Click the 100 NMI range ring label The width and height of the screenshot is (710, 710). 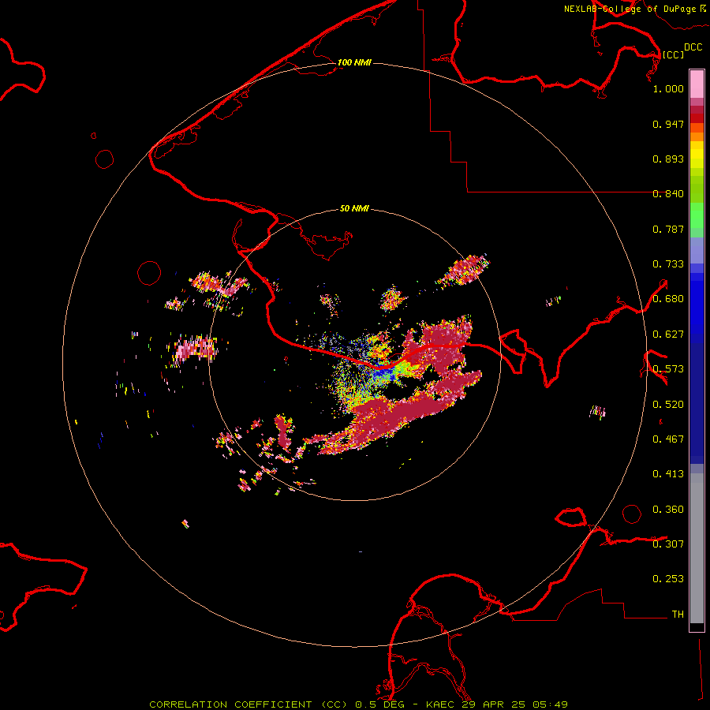click(x=354, y=62)
